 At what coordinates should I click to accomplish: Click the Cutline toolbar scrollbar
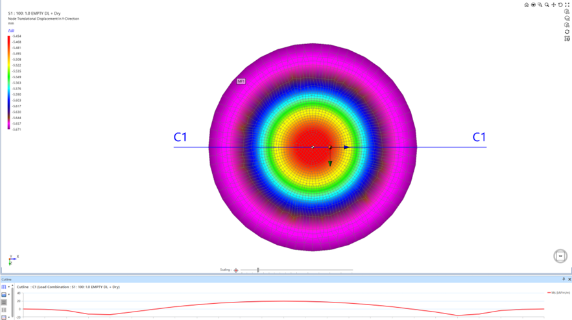(12, 302)
